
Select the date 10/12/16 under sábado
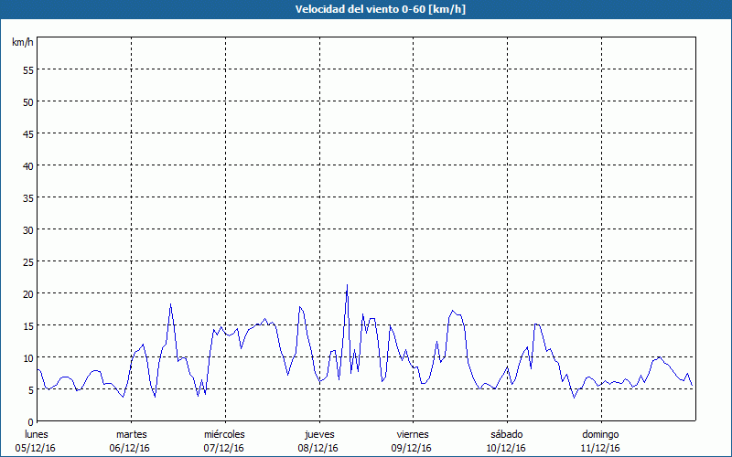[x=506, y=448]
